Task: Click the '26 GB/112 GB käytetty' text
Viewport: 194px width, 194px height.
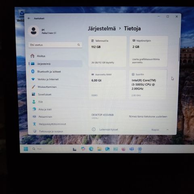Action: click(x=103, y=63)
